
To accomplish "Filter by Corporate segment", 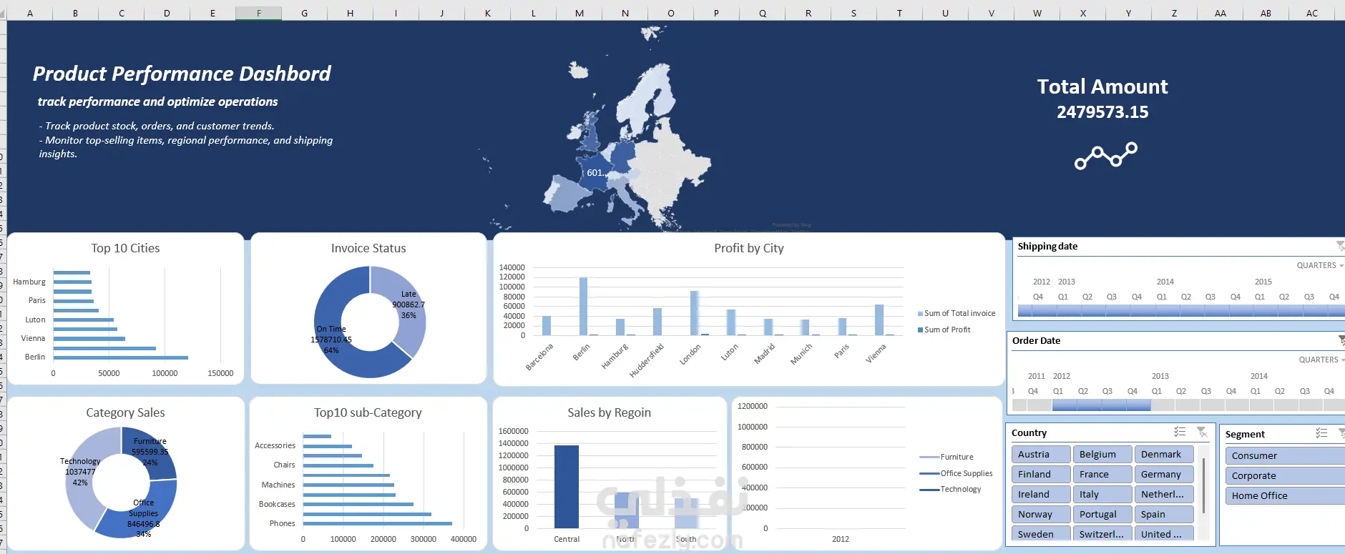I will coord(1284,475).
